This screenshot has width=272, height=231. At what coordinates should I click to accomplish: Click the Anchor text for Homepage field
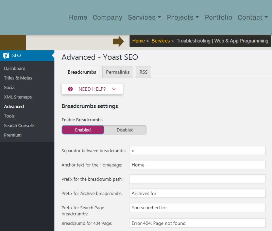(x=197, y=164)
